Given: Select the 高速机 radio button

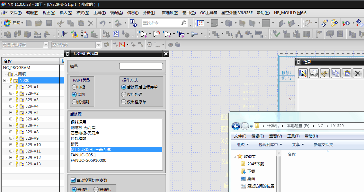Looking at the screenshot, I should pyautogui.click(x=96, y=189).
